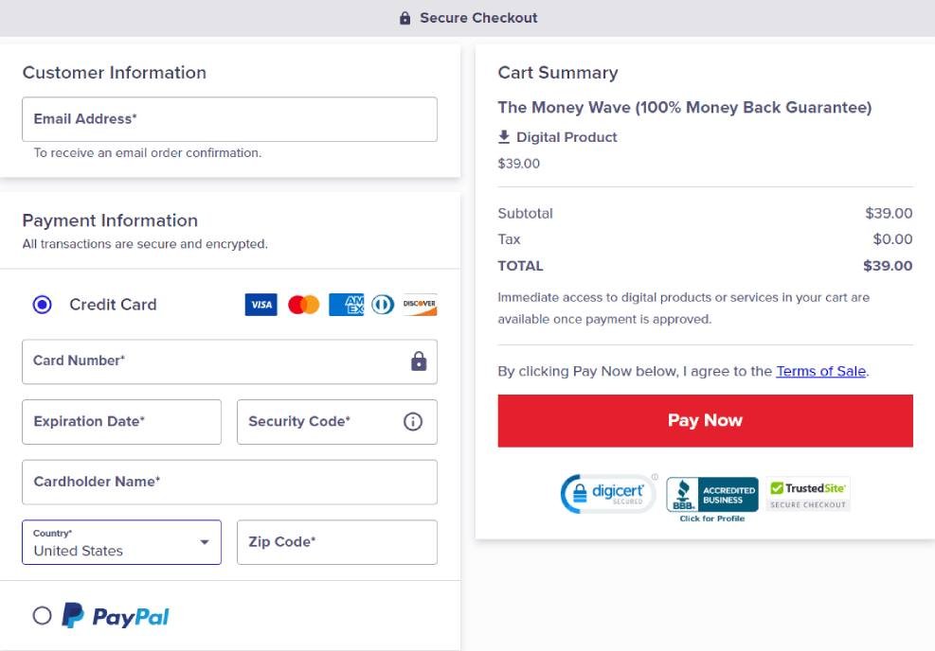Click the Mastercard icon
935x651 pixels.
coord(302,304)
